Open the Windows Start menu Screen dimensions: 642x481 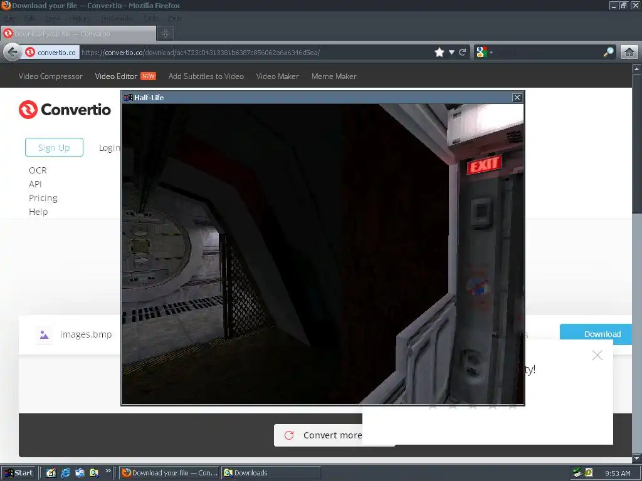click(18, 473)
